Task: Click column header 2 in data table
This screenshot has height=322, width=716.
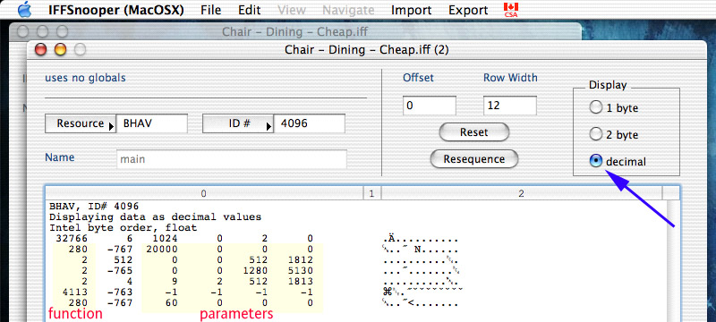Action: point(521,194)
